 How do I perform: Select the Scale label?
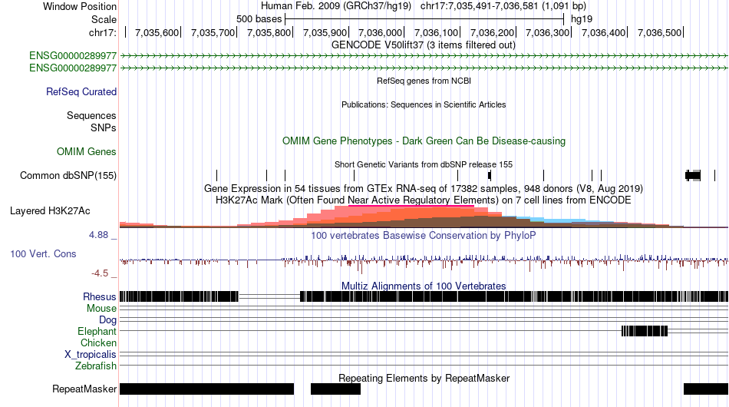104,19
